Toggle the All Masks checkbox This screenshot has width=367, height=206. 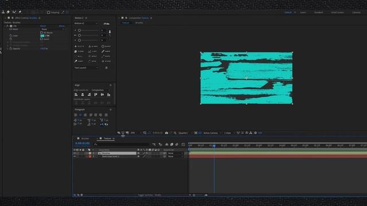(x=41, y=33)
